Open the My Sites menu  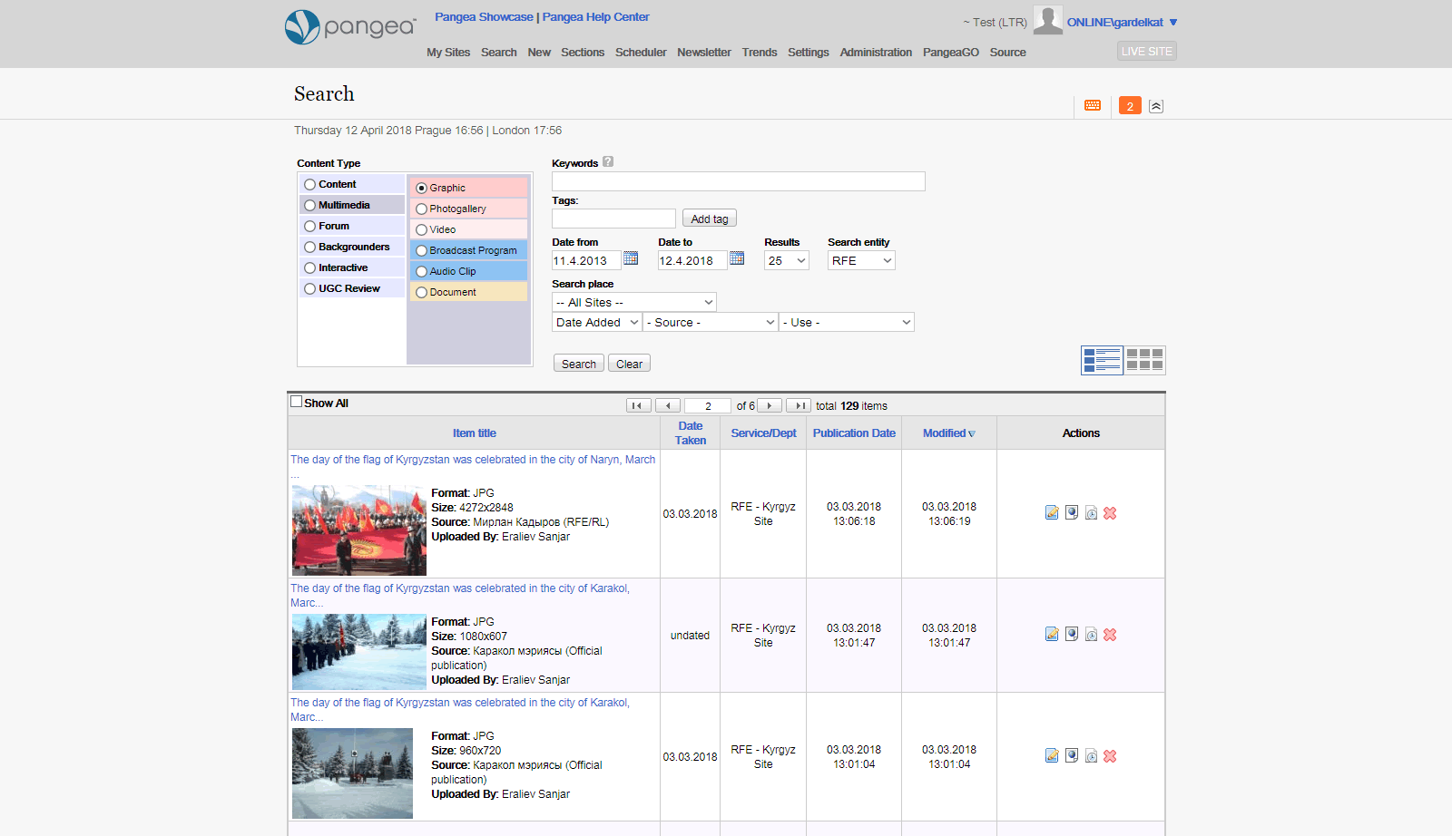tap(448, 53)
